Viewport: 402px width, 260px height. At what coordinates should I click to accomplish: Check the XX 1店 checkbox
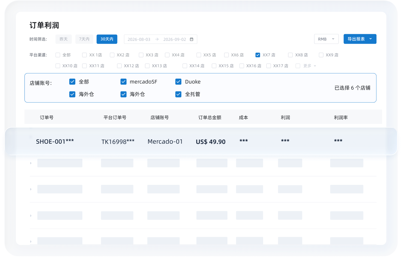click(85, 55)
